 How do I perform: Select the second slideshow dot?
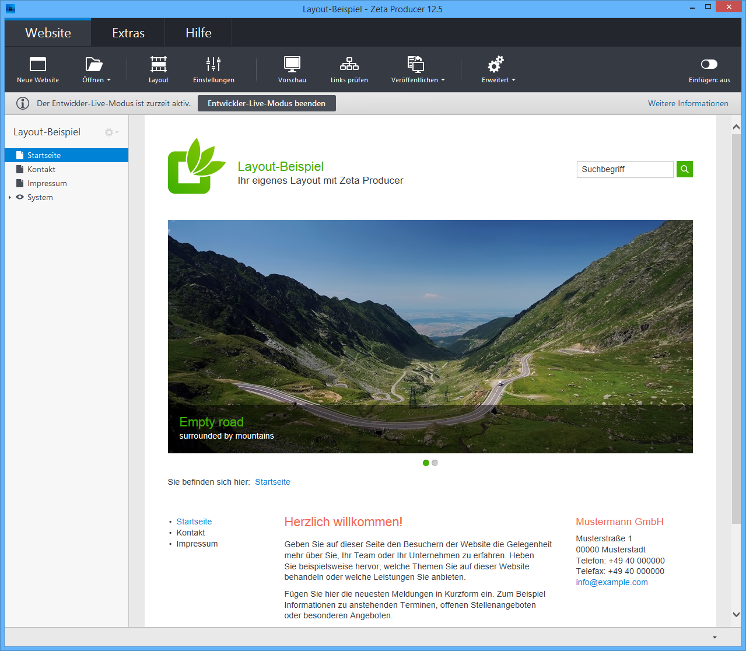tap(435, 463)
